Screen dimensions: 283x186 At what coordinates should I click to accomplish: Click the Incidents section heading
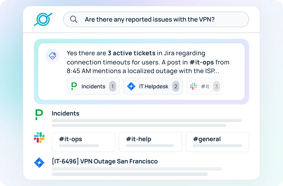click(x=65, y=113)
